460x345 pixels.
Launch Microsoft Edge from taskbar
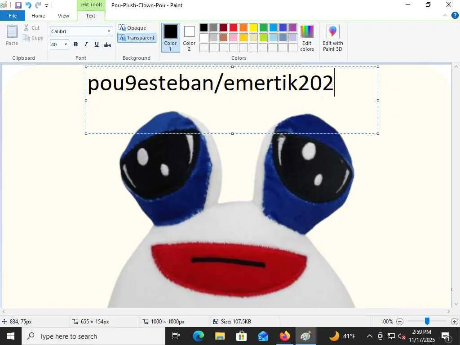click(198, 336)
